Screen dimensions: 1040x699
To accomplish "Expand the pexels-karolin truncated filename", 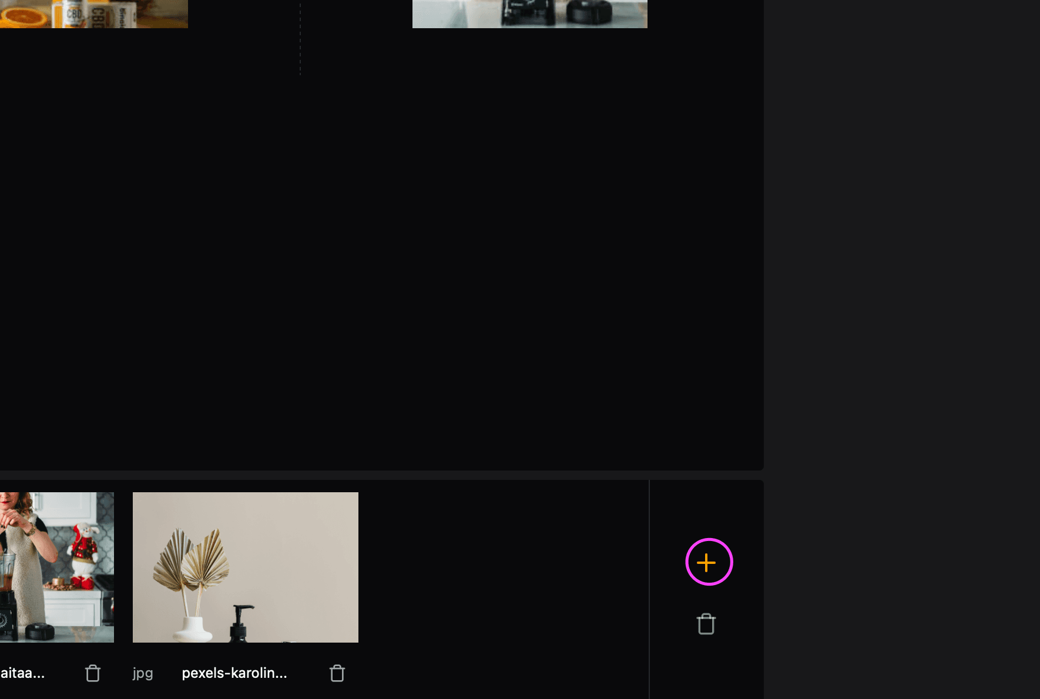I will (x=234, y=673).
